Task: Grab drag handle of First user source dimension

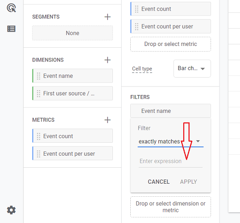Action: click(38, 93)
